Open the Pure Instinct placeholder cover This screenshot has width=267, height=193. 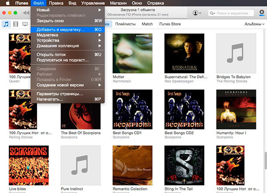(81, 165)
